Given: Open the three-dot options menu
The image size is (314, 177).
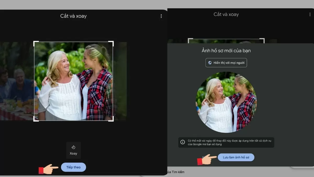Looking at the screenshot, I should click(x=161, y=16).
